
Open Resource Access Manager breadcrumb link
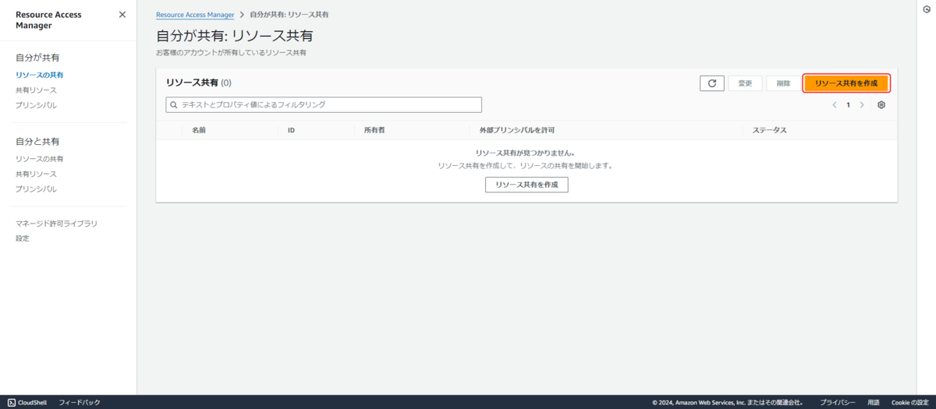click(195, 15)
